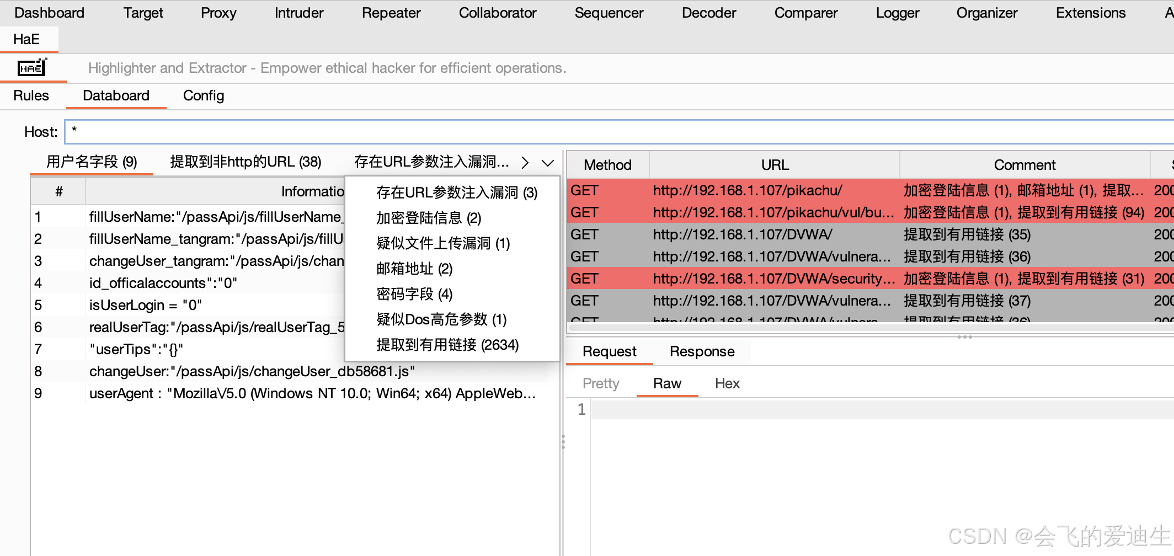Image resolution: width=1174 pixels, height=556 pixels.
Task: Select the Raw view tab
Action: [667, 383]
